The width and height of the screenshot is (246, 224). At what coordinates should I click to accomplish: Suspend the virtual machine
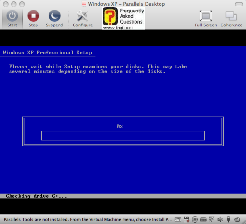[54, 18]
